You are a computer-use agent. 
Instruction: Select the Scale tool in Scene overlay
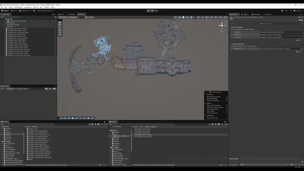(60, 30)
